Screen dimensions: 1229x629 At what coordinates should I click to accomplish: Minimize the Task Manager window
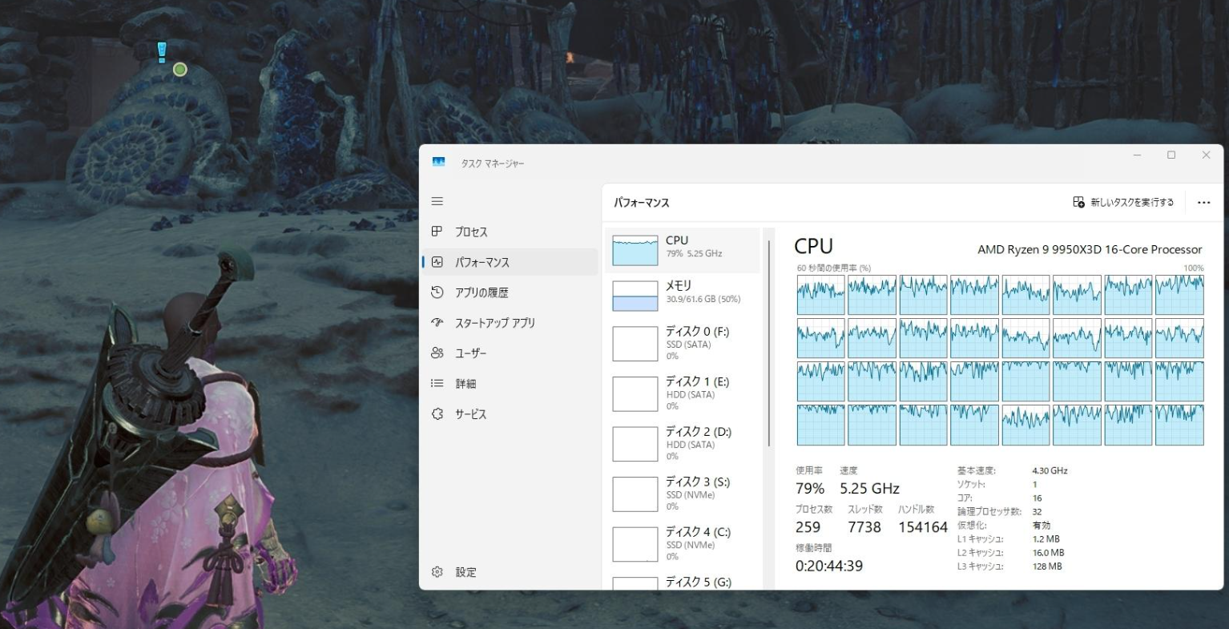point(1137,155)
